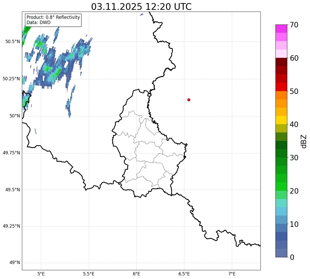
Task: Click the longitude label '7°E'
Action: [x=232, y=274]
